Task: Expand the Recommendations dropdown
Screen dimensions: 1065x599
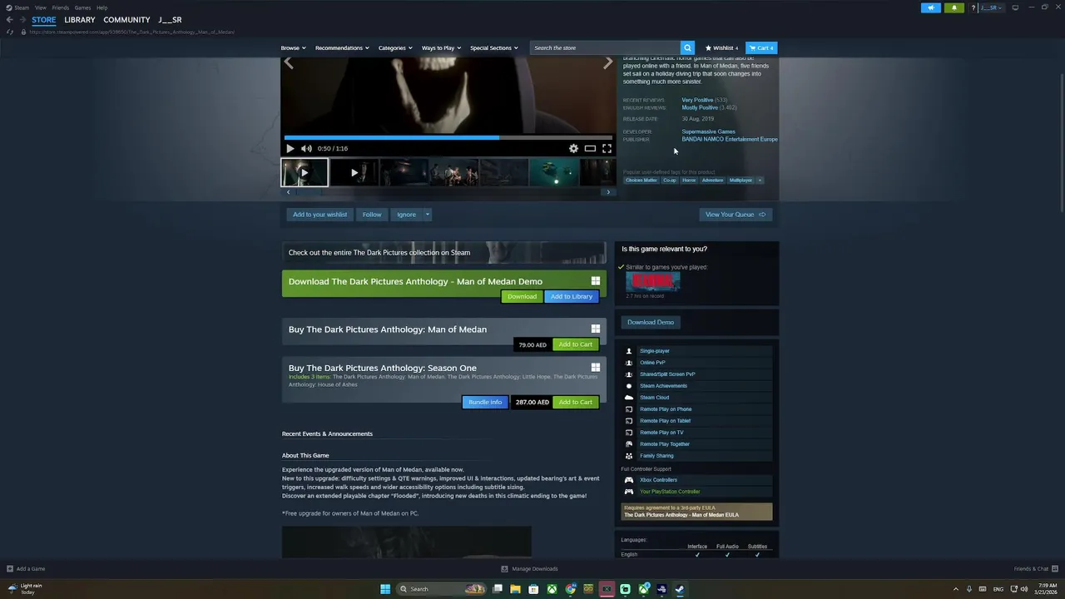Action: pyautogui.click(x=342, y=47)
